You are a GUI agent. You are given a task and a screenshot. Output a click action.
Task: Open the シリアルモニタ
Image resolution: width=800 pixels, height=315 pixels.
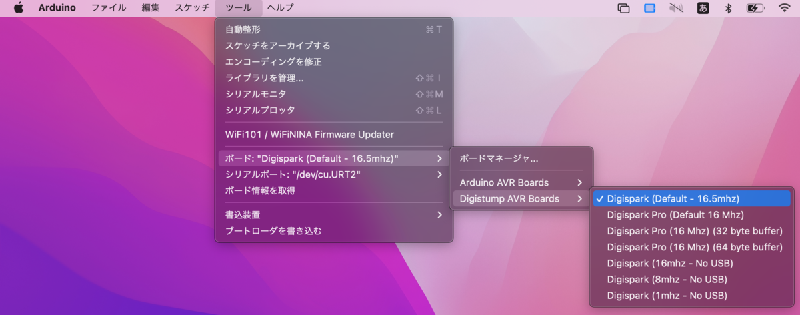tap(334, 94)
